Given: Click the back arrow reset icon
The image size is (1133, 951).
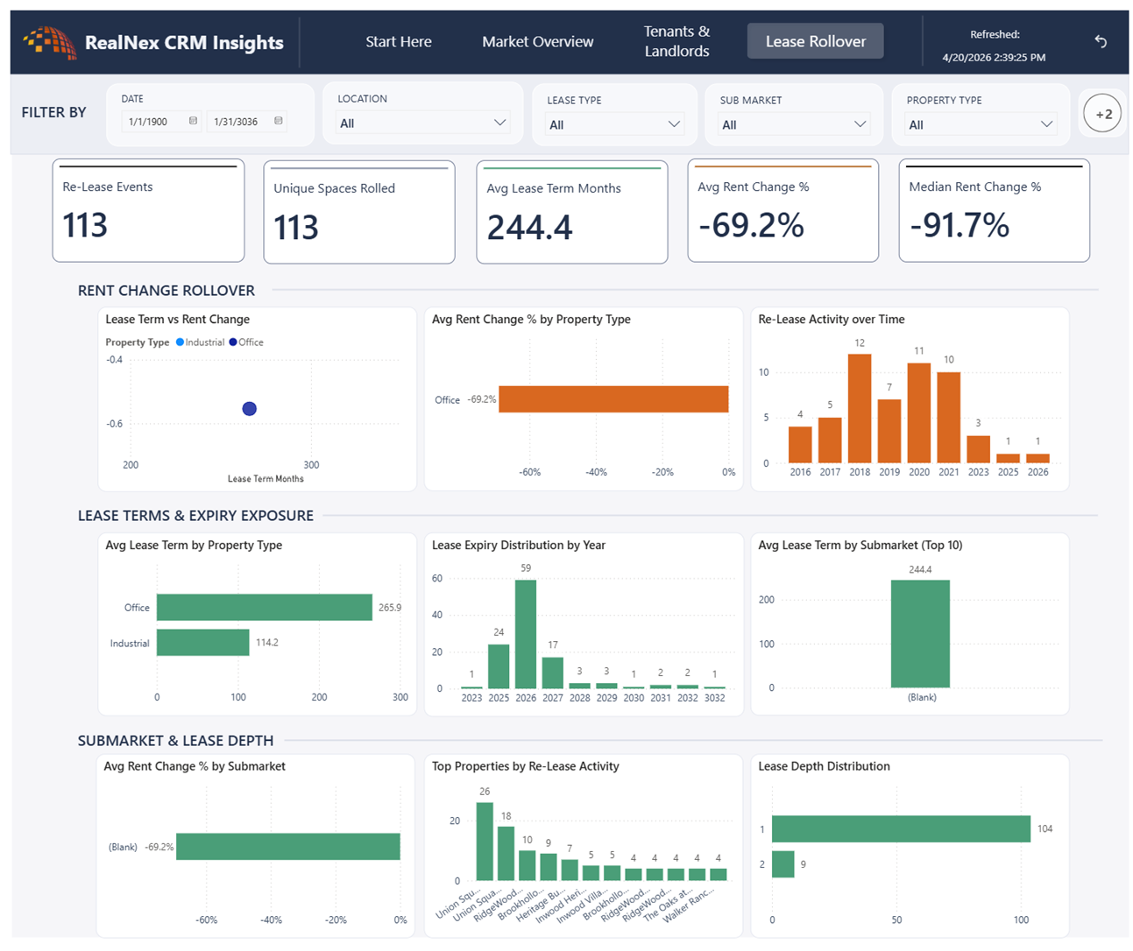Looking at the screenshot, I should tap(1101, 41).
